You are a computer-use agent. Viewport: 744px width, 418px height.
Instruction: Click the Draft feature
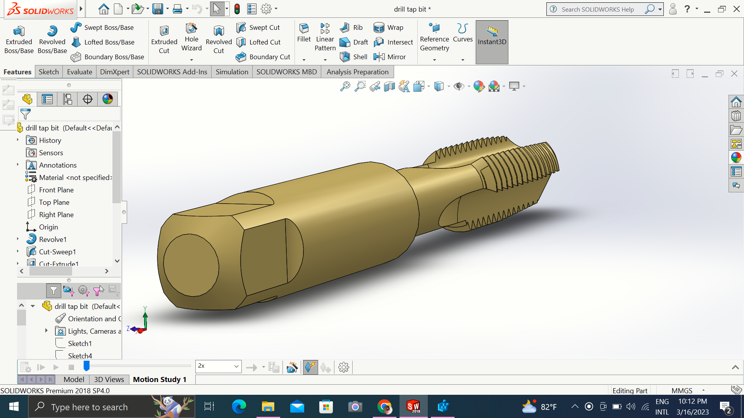click(x=354, y=42)
